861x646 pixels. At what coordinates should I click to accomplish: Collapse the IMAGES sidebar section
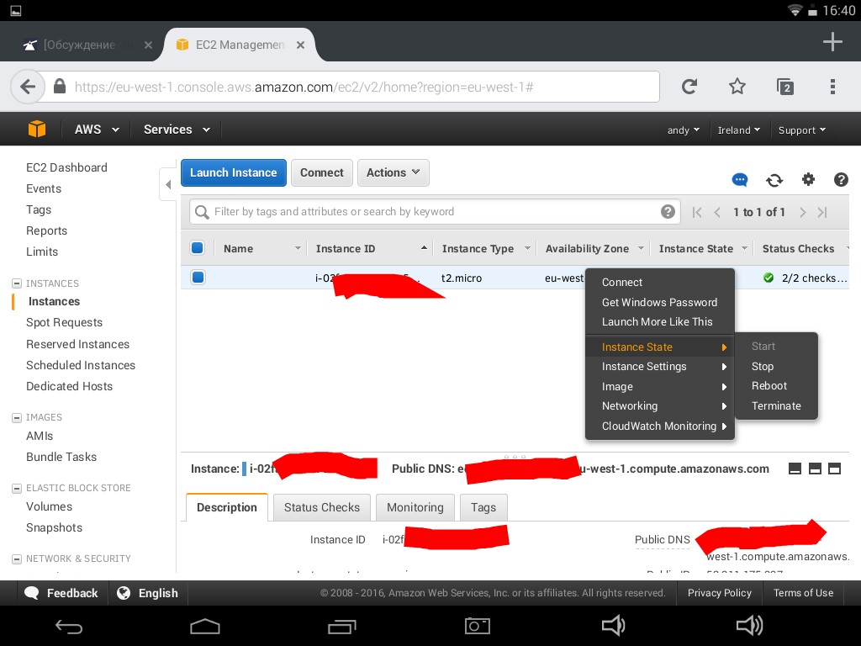click(x=17, y=417)
